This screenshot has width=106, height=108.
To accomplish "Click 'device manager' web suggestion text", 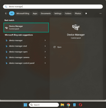I will [x=16, y=40].
